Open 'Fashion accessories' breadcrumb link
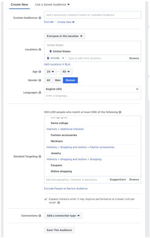Viewport: 150px width, 238px height. pos(102,147)
